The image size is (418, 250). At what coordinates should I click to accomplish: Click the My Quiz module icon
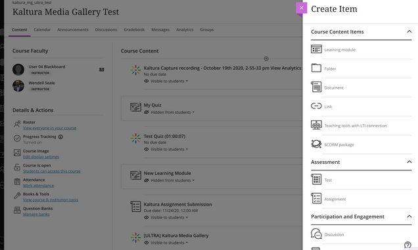tap(135, 107)
